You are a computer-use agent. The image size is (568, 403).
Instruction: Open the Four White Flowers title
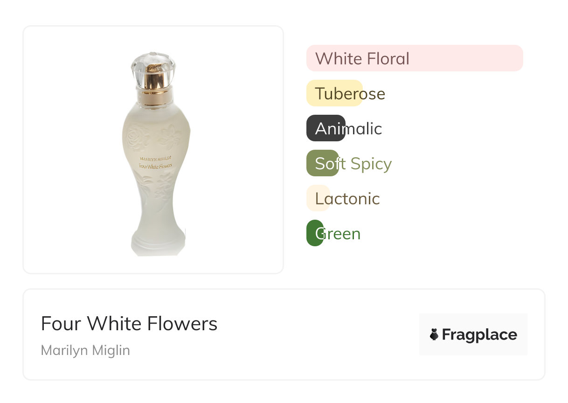[x=129, y=323]
